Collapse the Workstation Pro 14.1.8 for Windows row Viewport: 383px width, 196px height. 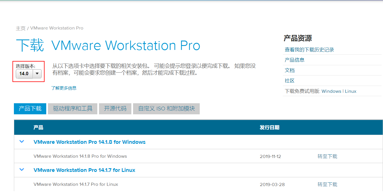pyautogui.click(x=22, y=142)
